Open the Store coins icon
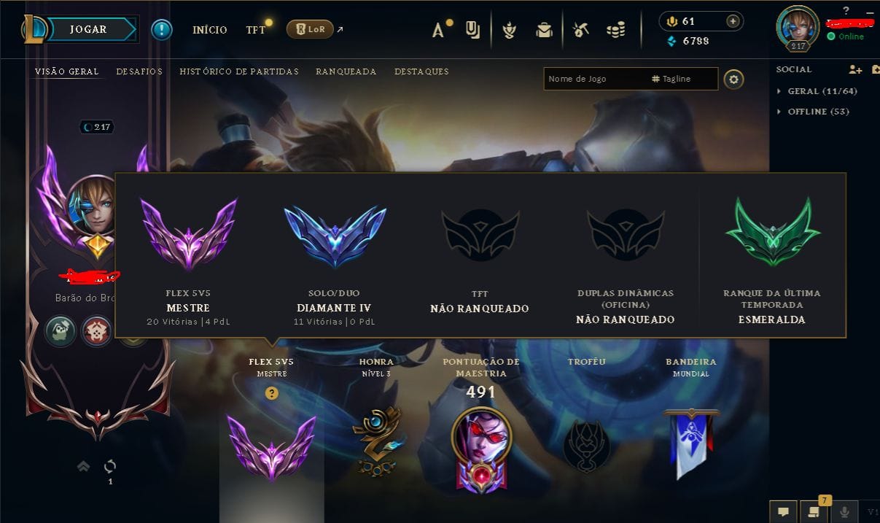Viewport: 880px width, 523px height. point(616,30)
